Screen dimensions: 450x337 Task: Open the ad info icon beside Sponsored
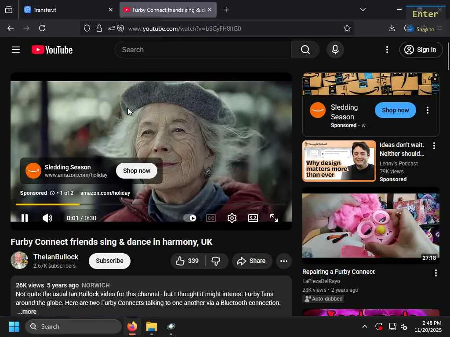(x=52, y=193)
